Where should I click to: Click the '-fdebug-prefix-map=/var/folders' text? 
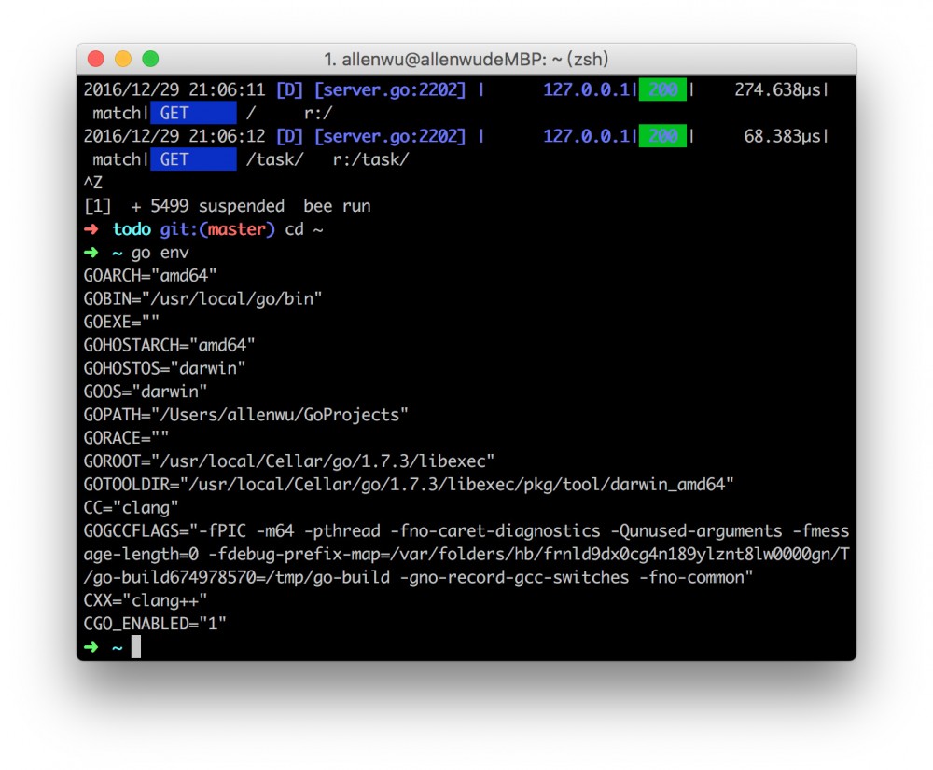361,554
